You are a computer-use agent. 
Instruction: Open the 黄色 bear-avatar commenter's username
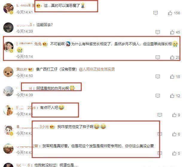coord(22,69)
